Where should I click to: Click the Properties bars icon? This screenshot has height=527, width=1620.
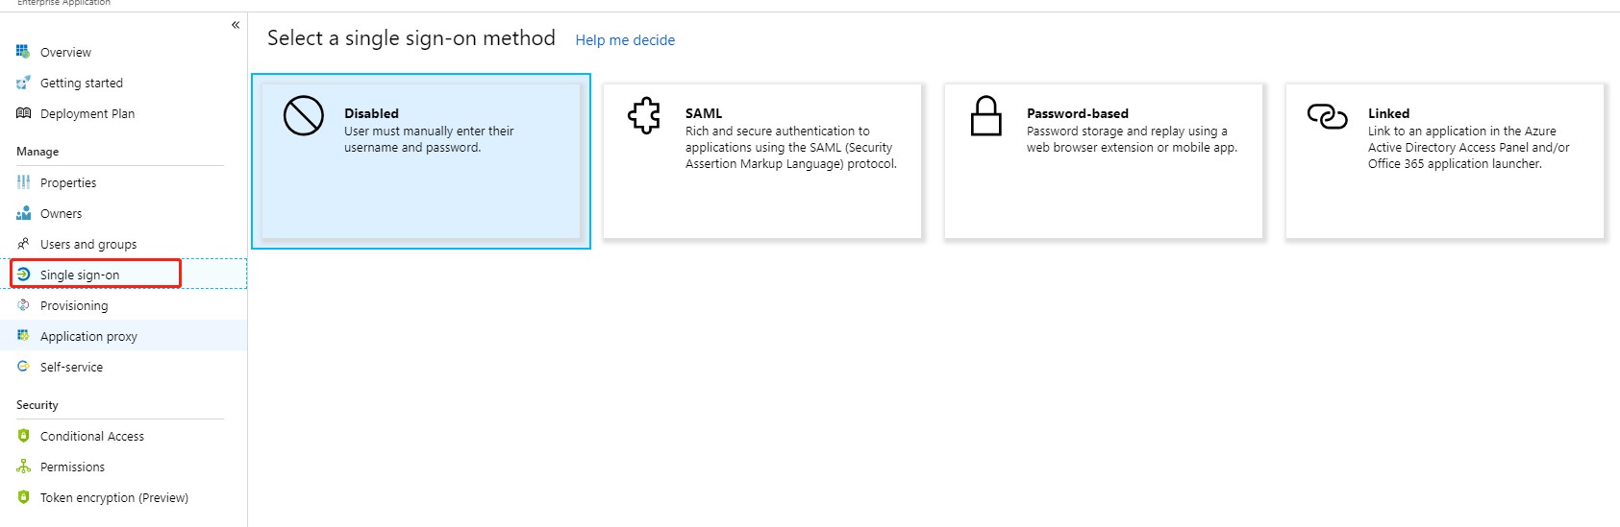(23, 182)
